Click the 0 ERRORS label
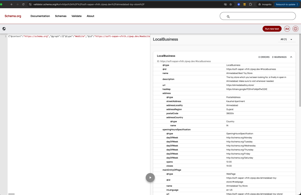 264,57
